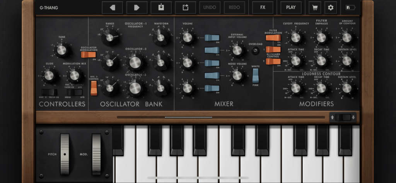Click the Noise Volume knob
This screenshot has width=396, height=183.
(237, 75)
